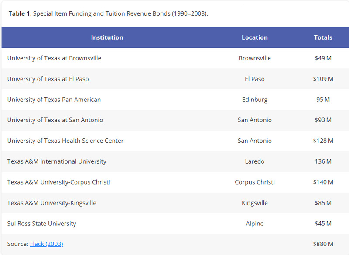The width and height of the screenshot is (349, 255).
Task: Click Texas A&M University-Corpus Christi institution name
Action: pos(58,182)
